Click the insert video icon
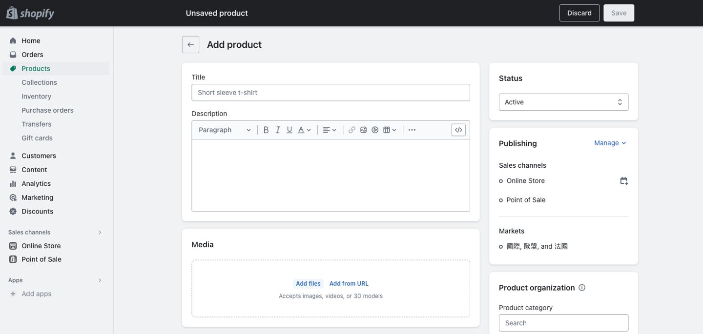703x334 pixels. [375, 130]
